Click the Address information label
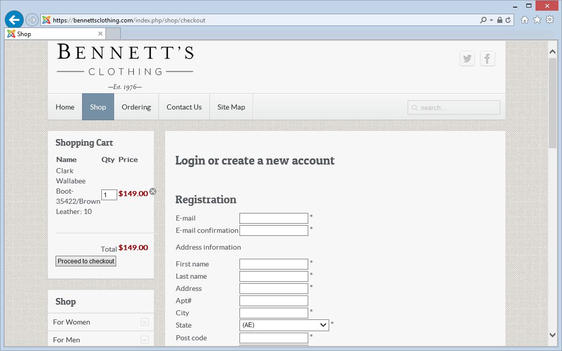The width and height of the screenshot is (562, 351). 208,247
